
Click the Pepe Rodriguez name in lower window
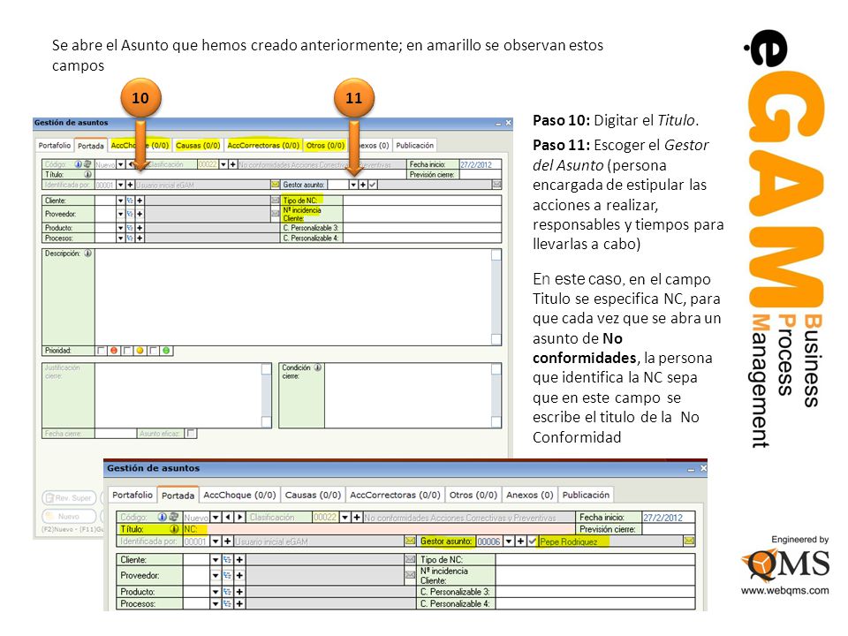[569, 541]
